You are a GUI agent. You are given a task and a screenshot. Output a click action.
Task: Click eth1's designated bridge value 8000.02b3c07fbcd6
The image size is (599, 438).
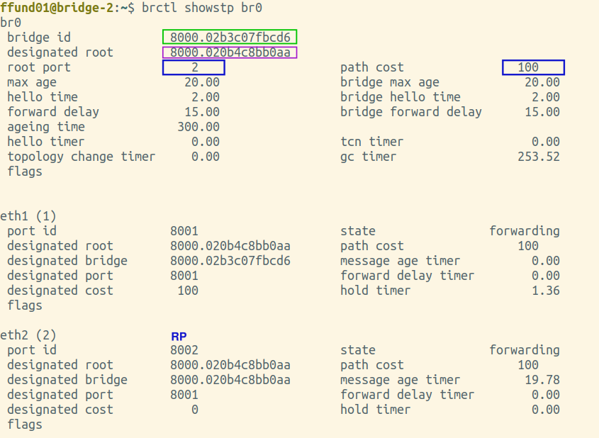[x=230, y=261]
